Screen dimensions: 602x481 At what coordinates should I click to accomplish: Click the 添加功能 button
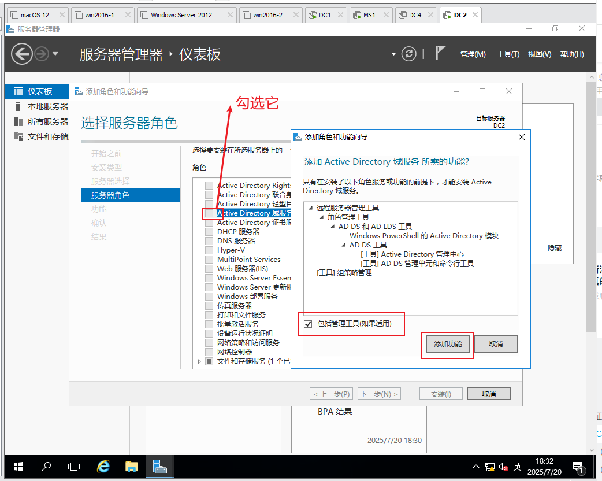pos(448,344)
